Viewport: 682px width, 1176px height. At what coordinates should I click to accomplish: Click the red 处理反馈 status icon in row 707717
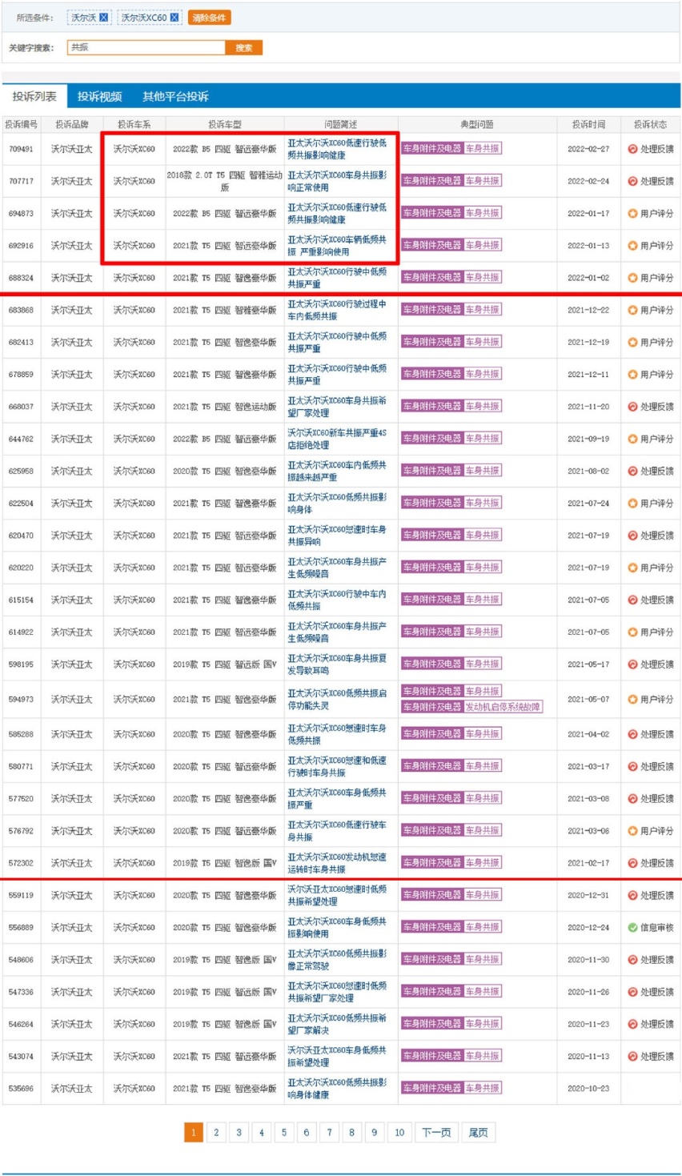(632, 182)
